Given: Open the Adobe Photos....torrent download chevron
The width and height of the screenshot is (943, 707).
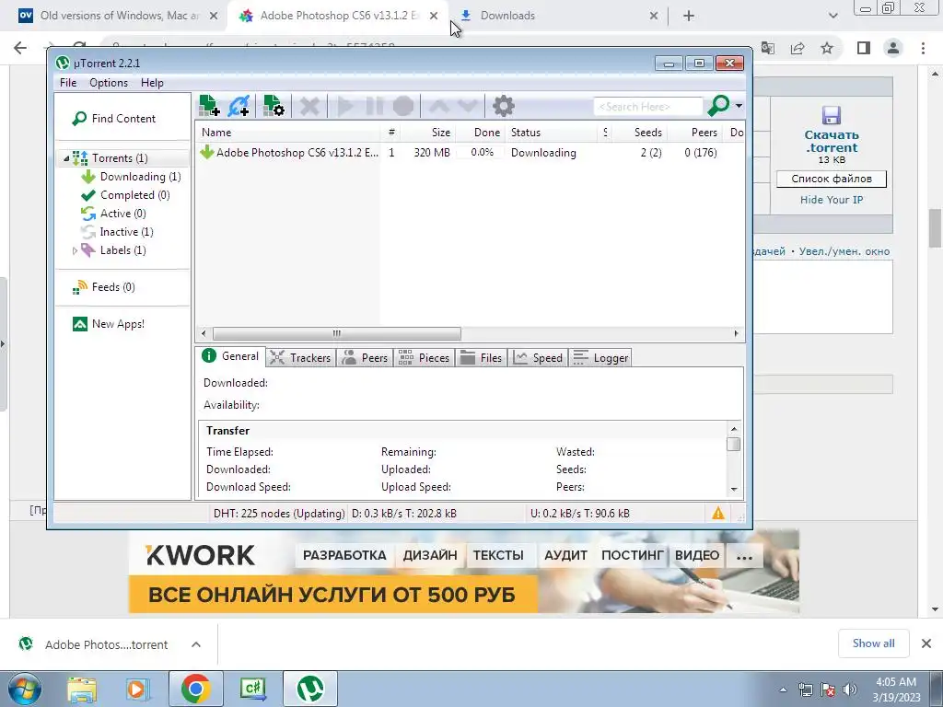Looking at the screenshot, I should point(196,644).
